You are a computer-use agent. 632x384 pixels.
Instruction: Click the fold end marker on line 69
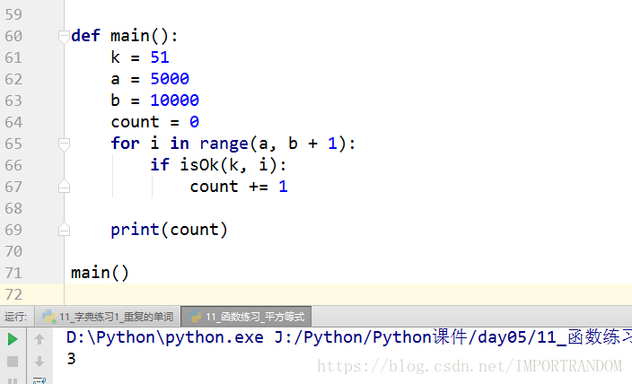click(64, 230)
